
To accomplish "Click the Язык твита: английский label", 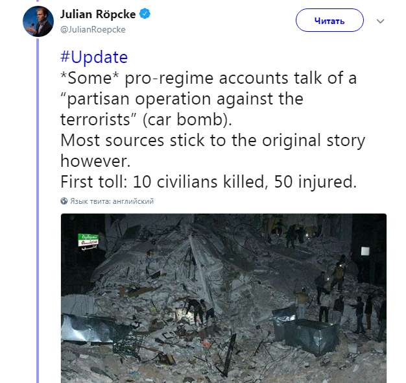I will [x=112, y=201].
